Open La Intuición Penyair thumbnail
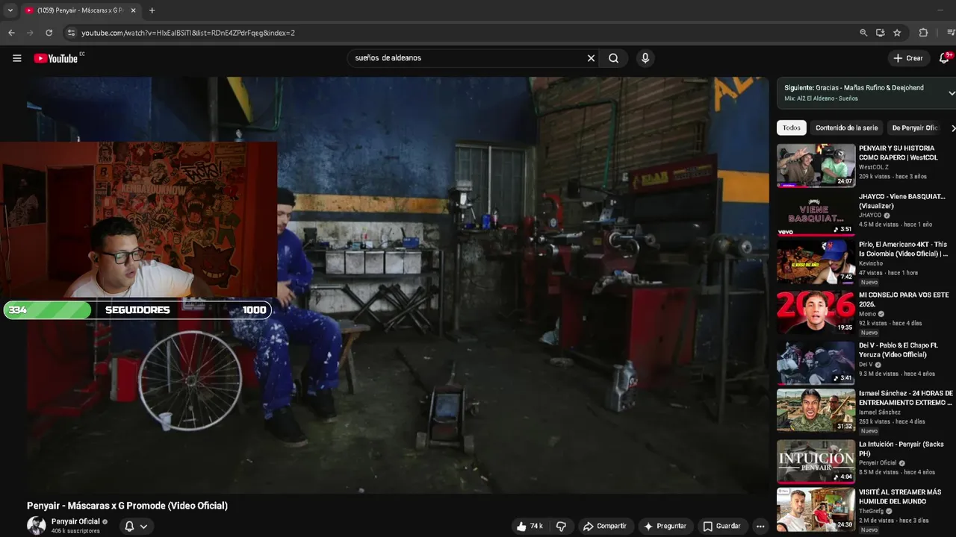The image size is (956, 537). pyautogui.click(x=816, y=461)
